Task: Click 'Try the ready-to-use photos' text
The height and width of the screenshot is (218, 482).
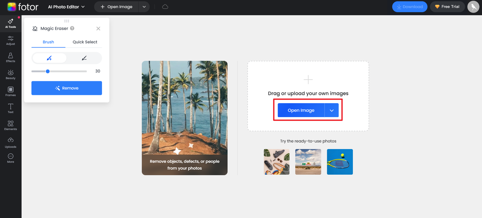Action: pos(308,141)
